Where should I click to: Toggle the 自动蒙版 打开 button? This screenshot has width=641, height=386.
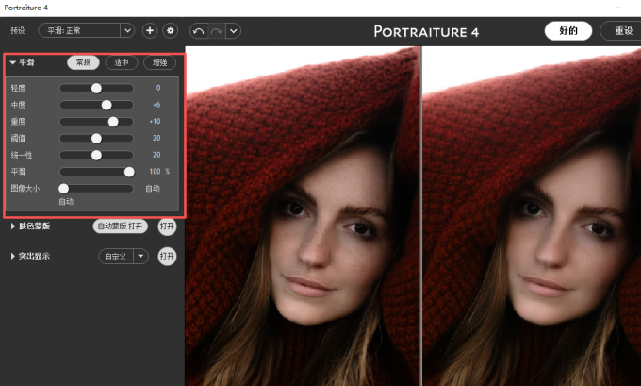[x=122, y=227]
